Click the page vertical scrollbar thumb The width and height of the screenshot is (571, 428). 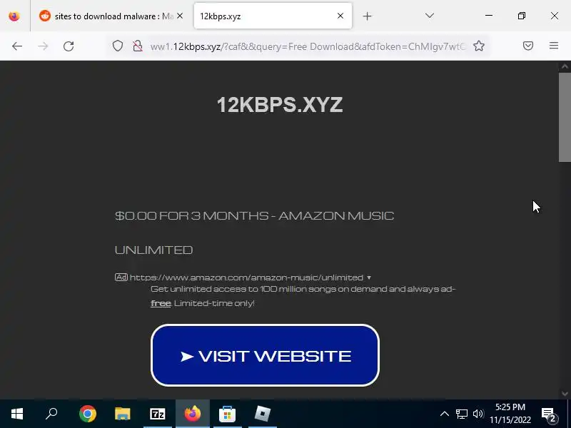click(x=565, y=117)
